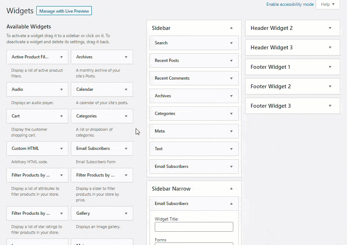Expand available Email Subscribers widget arrow

coord(126,148)
